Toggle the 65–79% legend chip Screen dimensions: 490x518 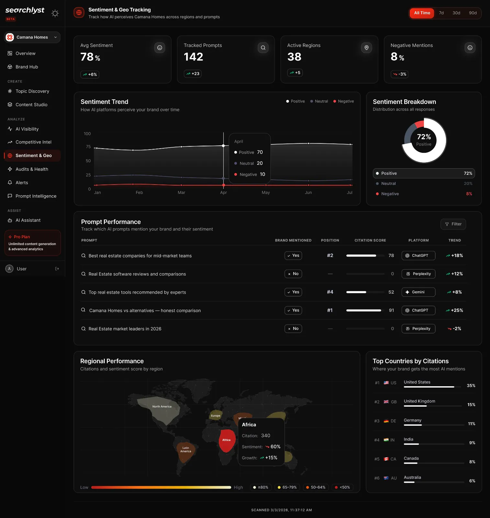tap(287, 487)
